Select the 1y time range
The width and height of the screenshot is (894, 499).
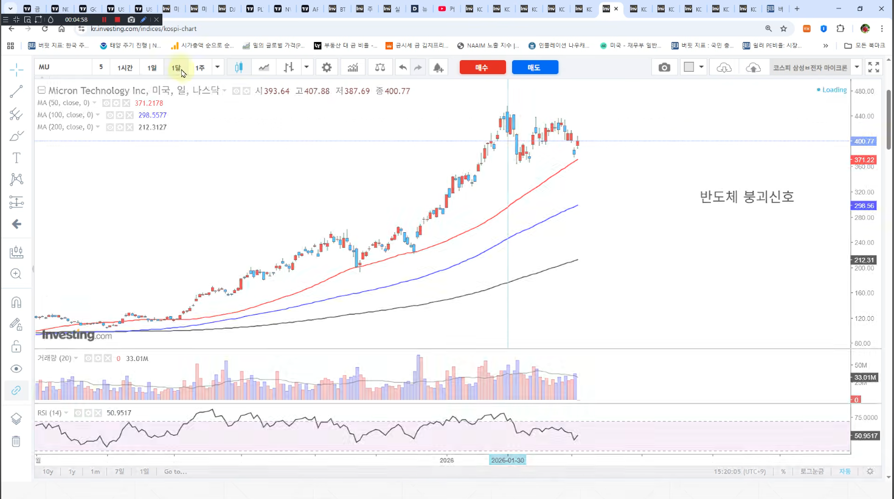(72, 472)
